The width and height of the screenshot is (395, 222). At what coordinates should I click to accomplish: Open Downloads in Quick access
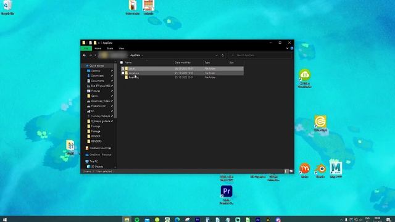[x=98, y=76]
